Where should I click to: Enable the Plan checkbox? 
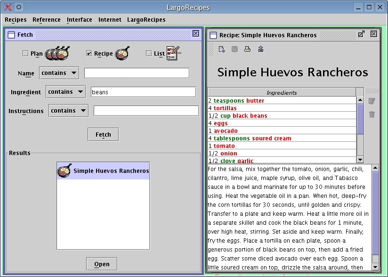(25, 54)
